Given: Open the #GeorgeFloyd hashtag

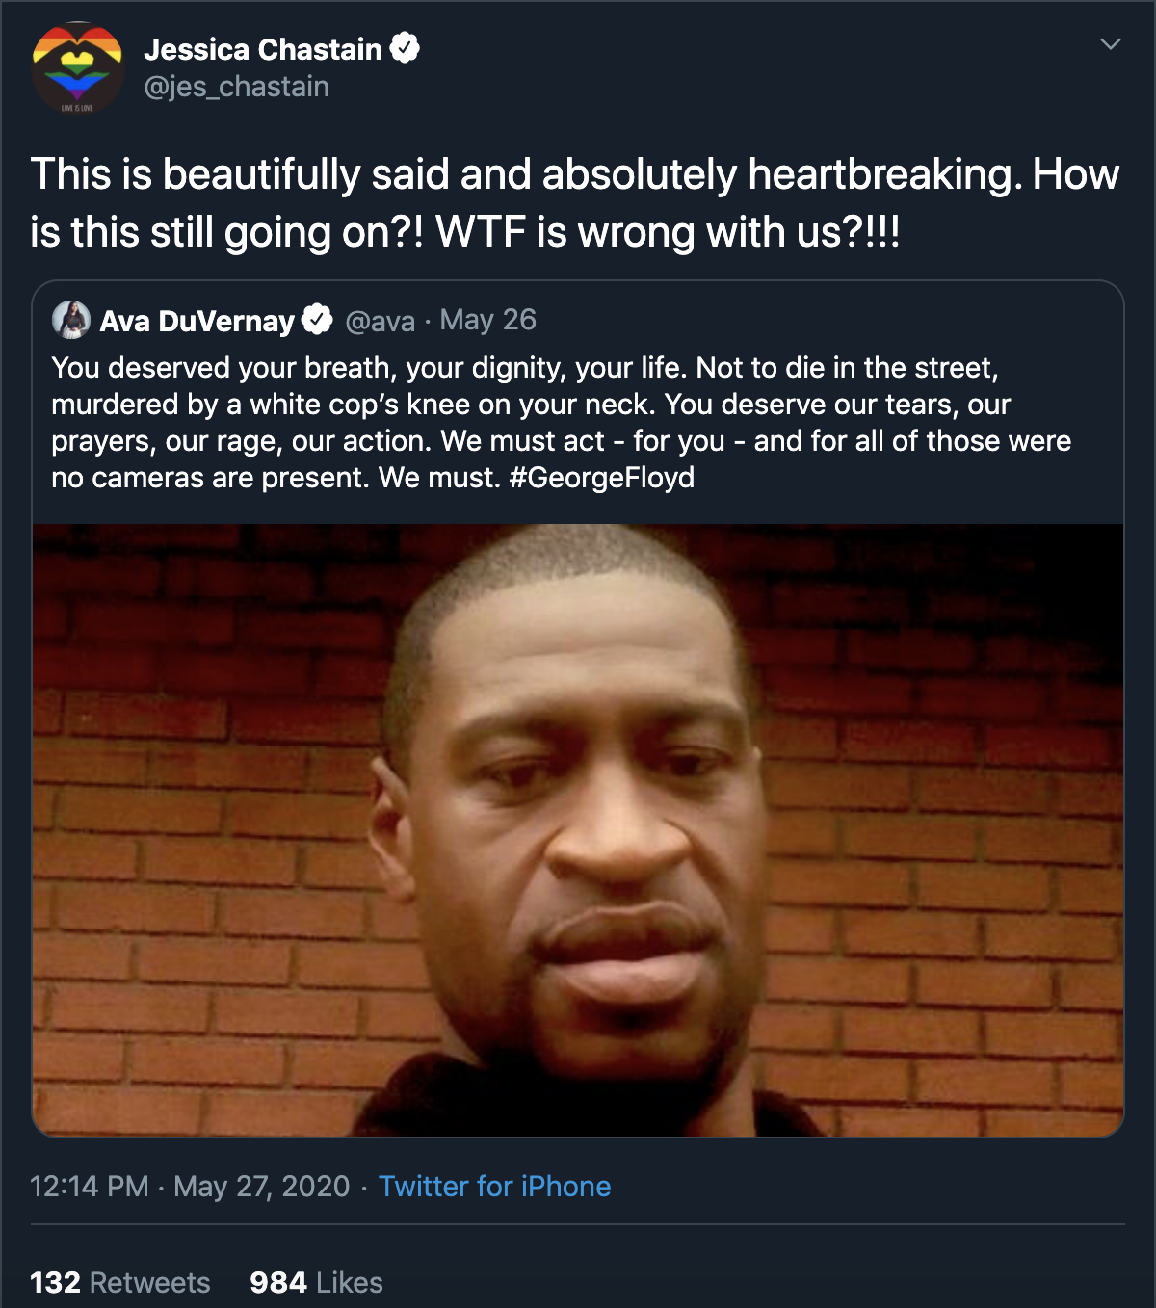Looking at the screenshot, I should point(601,478).
